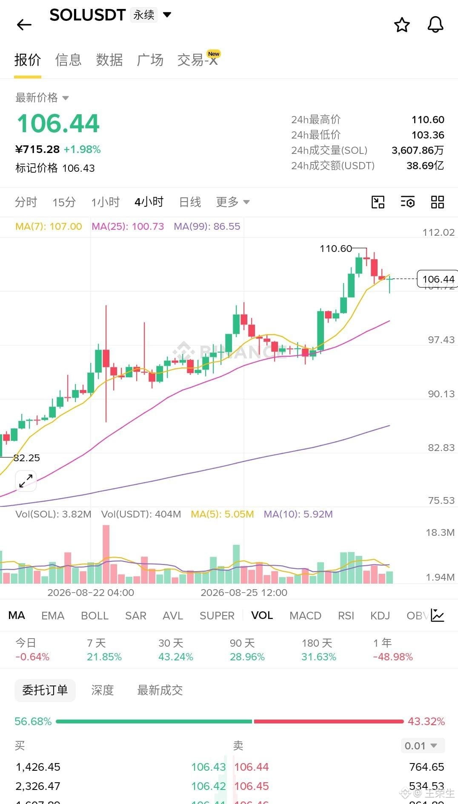Tap the 180 天 31.63% performance
Image resolution: width=458 pixels, height=804 pixels.
point(319,650)
